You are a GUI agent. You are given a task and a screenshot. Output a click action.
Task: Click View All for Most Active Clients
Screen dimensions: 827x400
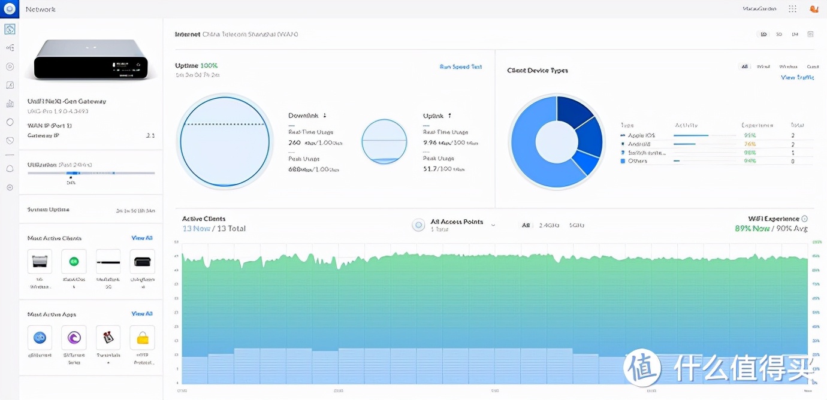click(x=142, y=238)
